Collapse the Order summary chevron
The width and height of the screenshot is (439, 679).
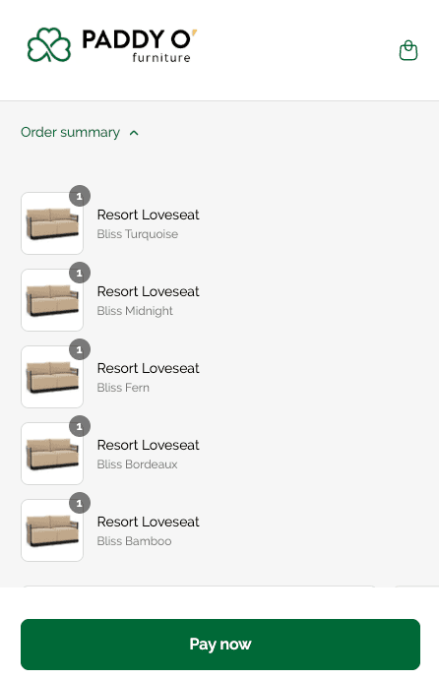click(x=134, y=133)
